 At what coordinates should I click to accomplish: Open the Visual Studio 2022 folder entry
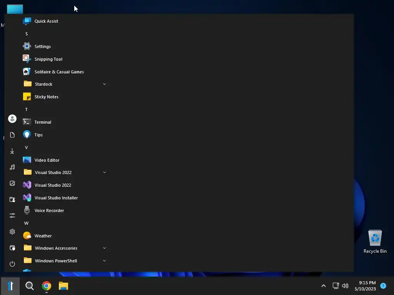pyautogui.click(x=65, y=172)
